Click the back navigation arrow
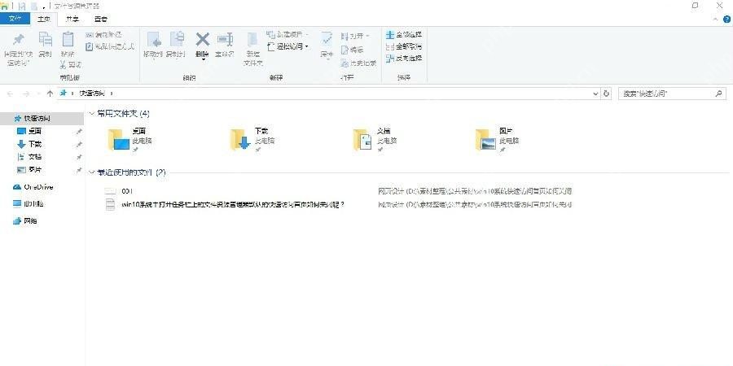 (11, 94)
